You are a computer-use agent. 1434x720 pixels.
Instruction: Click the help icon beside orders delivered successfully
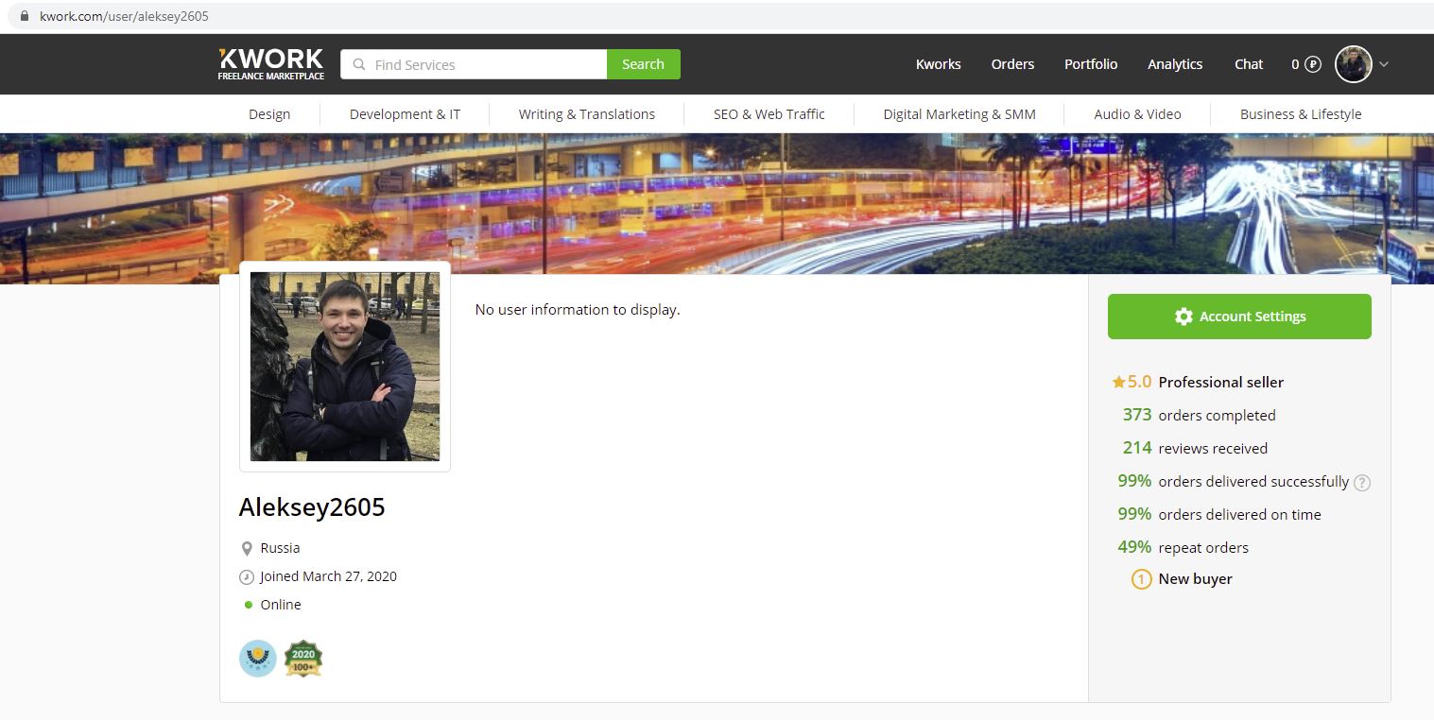pyautogui.click(x=1361, y=483)
